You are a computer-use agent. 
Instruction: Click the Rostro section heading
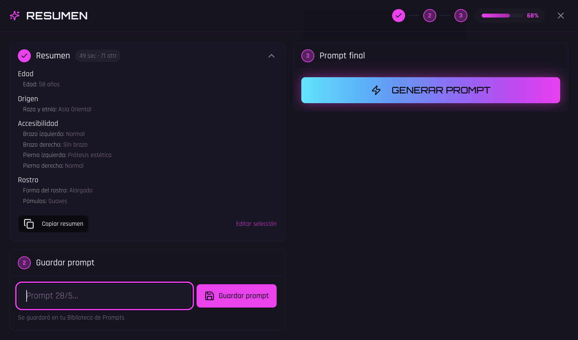28,180
